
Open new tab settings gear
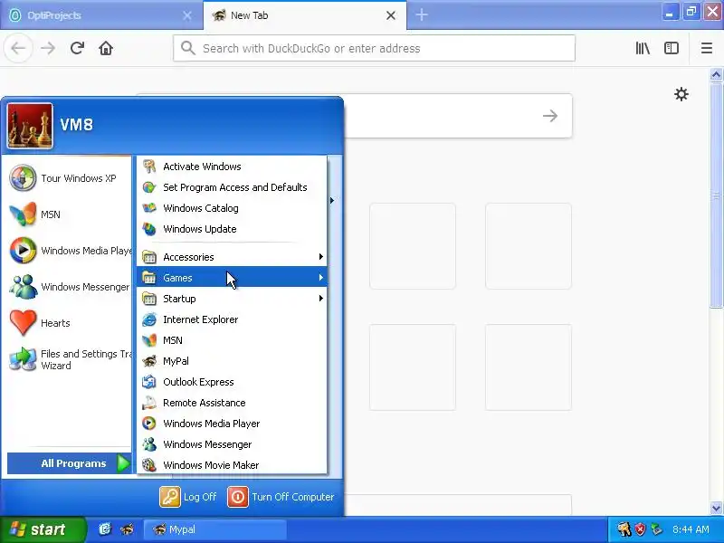pyautogui.click(x=681, y=95)
